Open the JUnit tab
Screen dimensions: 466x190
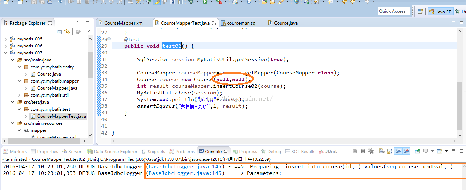click(x=328, y=151)
